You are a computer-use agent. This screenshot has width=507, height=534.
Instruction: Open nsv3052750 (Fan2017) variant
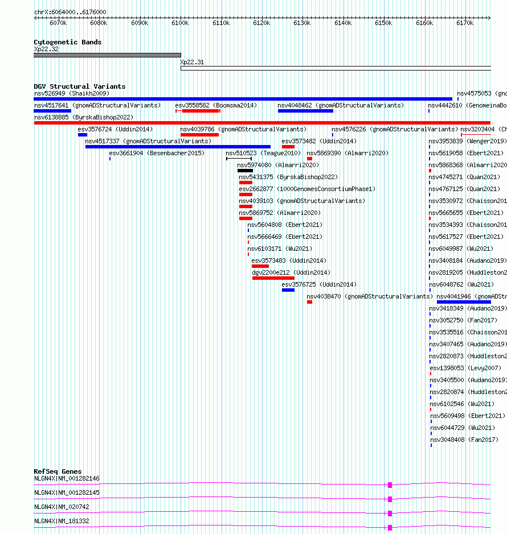[x=463, y=320]
